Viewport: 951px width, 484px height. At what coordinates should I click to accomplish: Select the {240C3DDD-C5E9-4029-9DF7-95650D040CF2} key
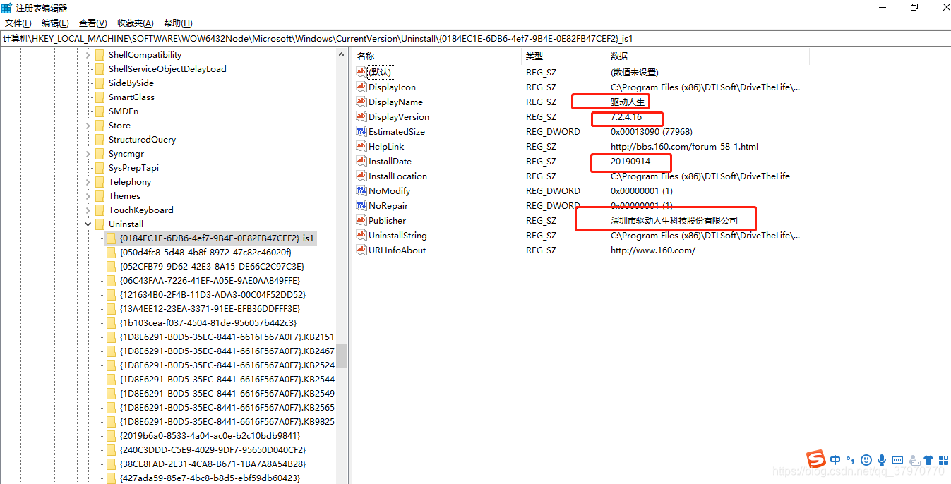point(212,450)
